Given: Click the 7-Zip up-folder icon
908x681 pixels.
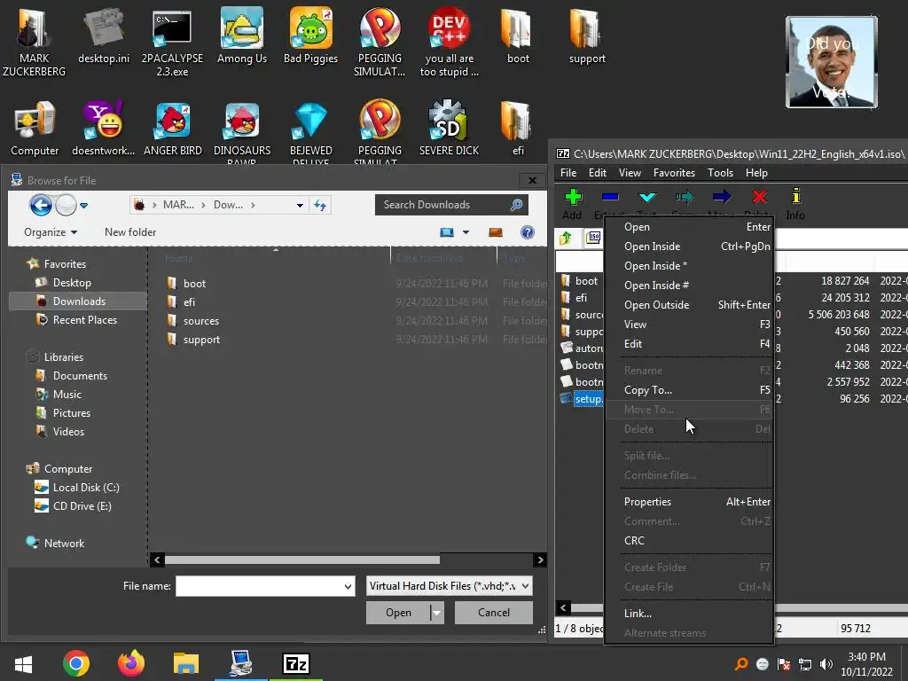Looking at the screenshot, I should tap(566, 238).
